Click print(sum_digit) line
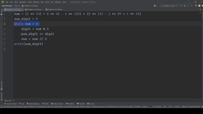The width and height of the screenshot is (203, 114). [29, 44]
